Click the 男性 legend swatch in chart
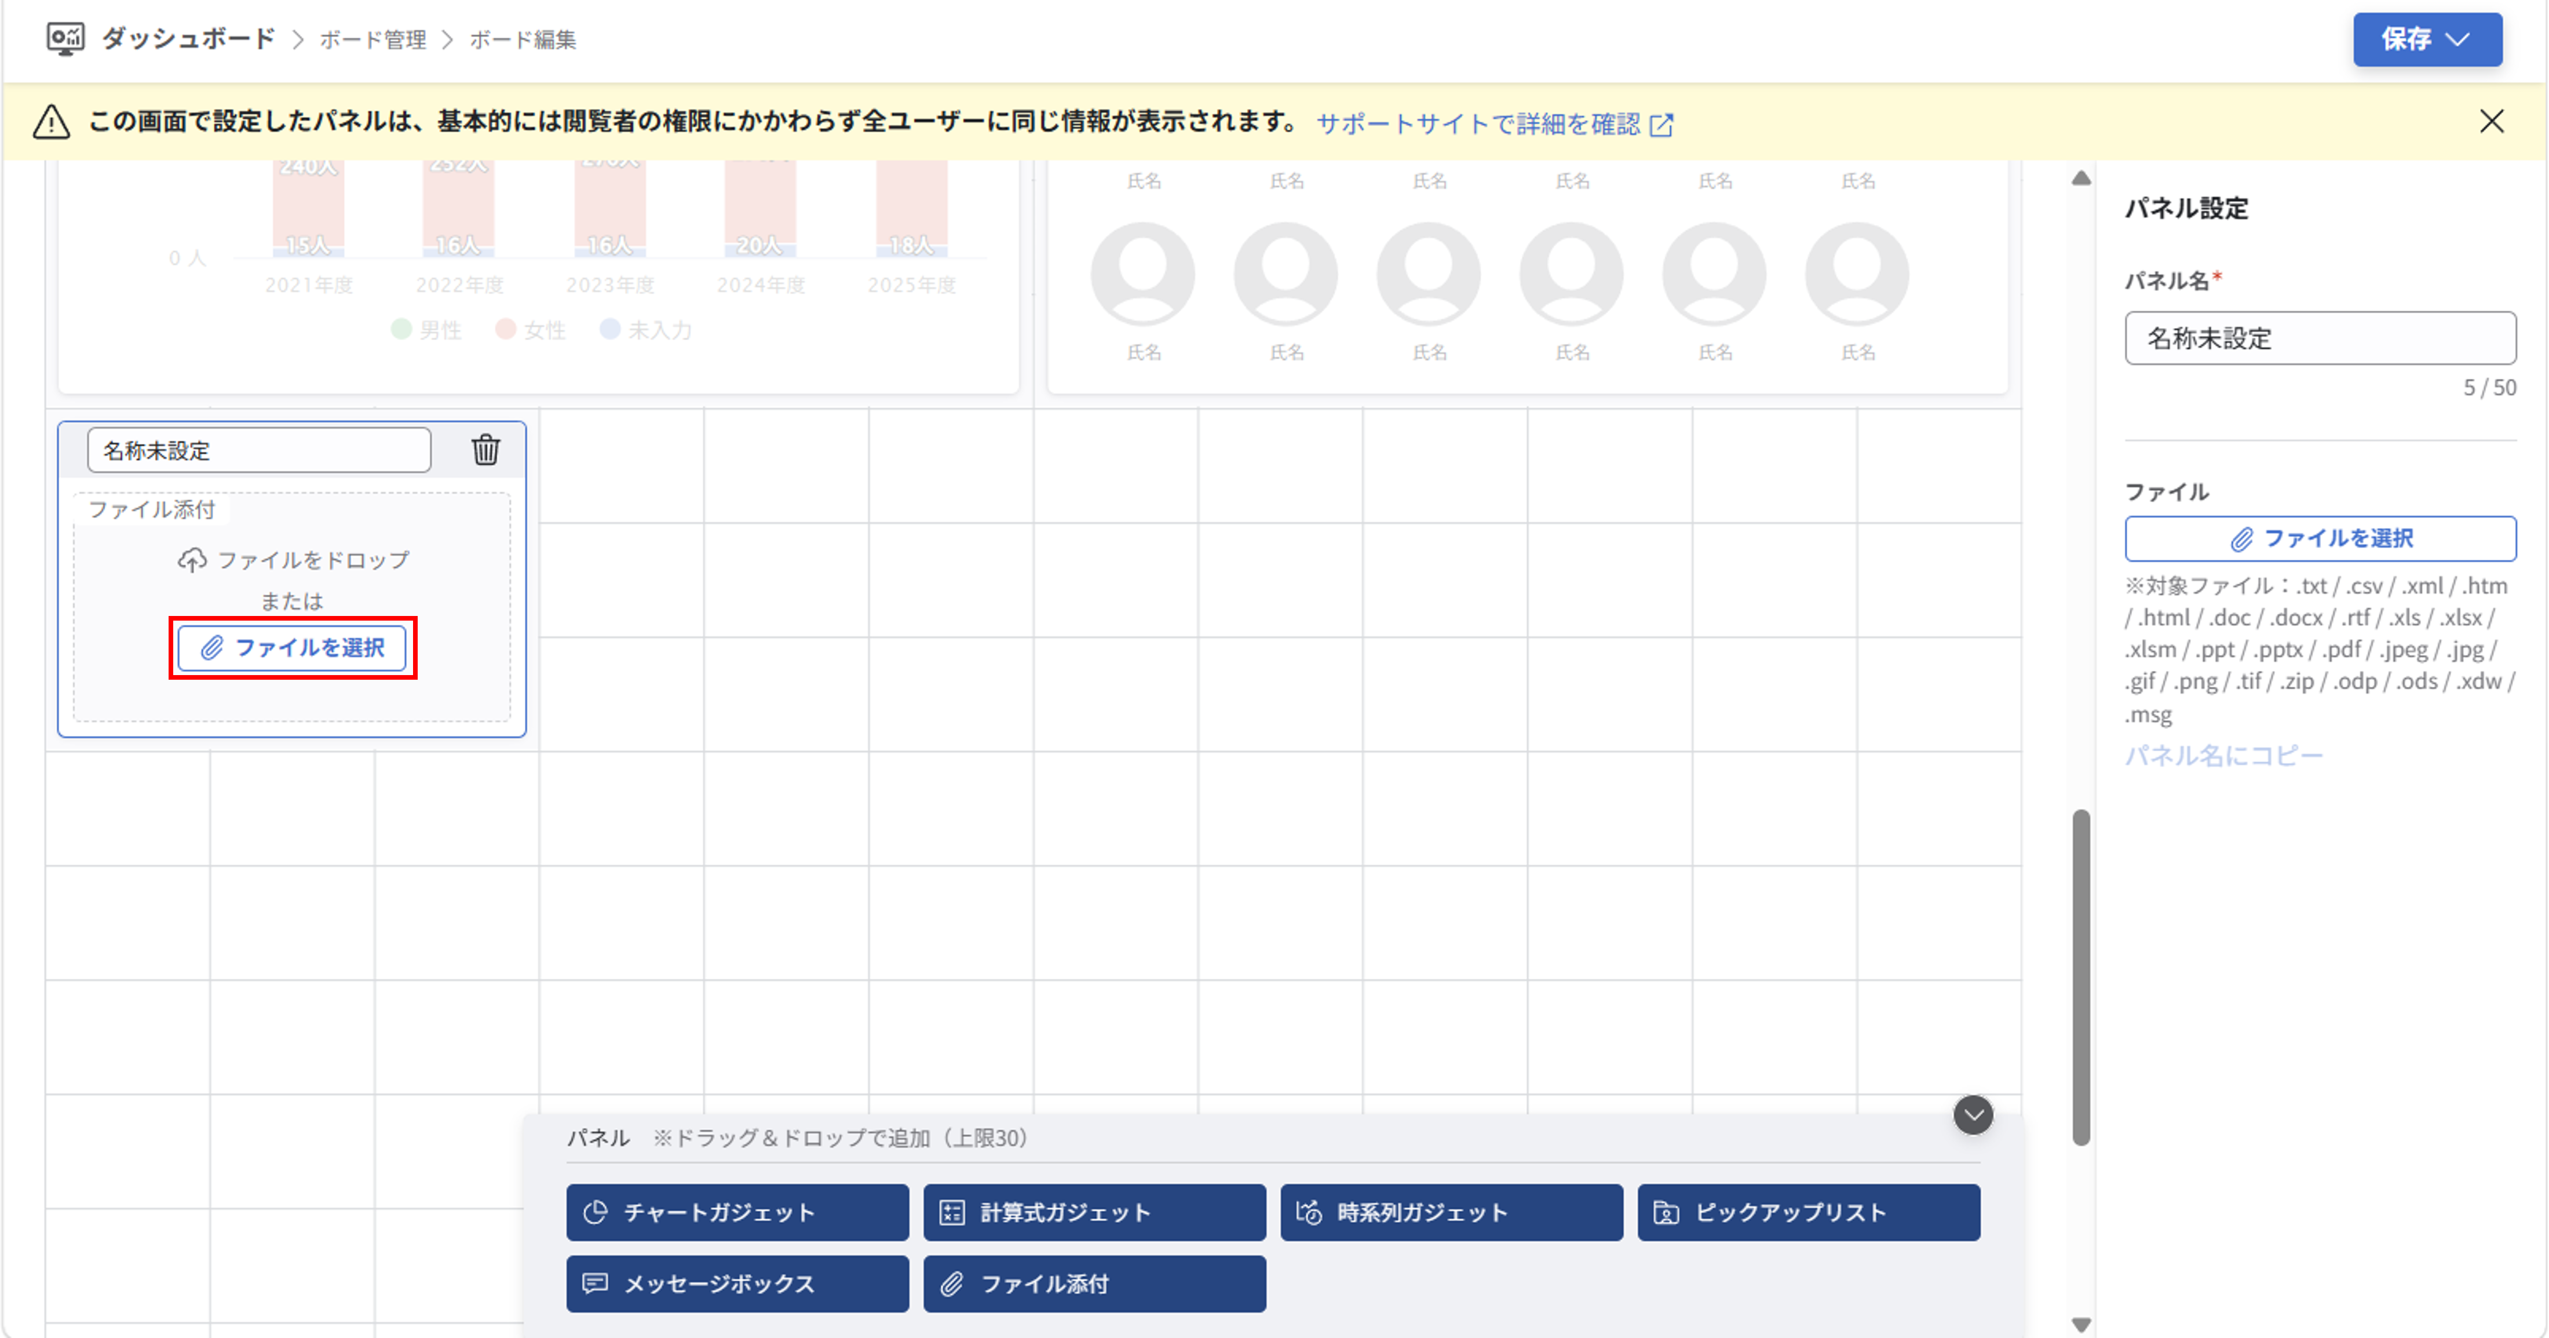Viewport: 2549px width, 1338px height. (401, 329)
